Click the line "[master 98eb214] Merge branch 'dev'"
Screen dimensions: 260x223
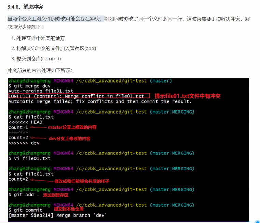pyautogui.click(x=58, y=215)
